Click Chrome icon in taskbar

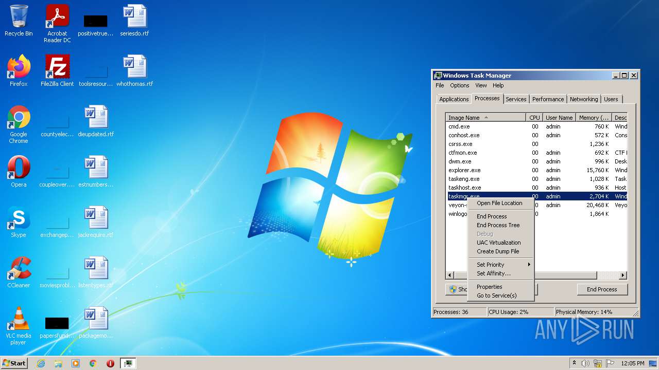click(x=93, y=363)
